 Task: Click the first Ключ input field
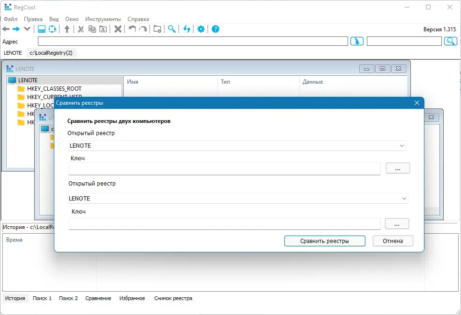pyautogui.click(x=224, y=169)
